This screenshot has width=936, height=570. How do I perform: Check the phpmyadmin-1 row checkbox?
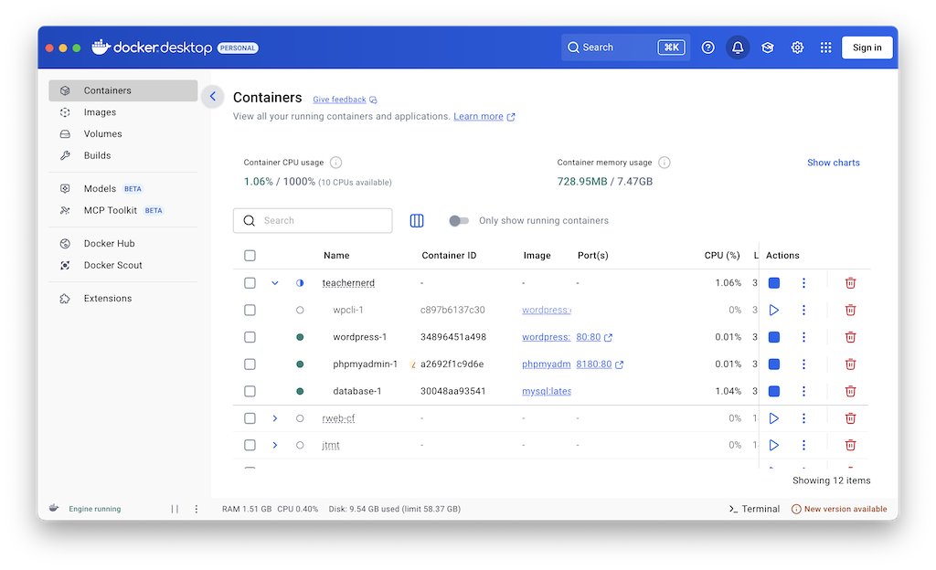[x=250, y=364]
